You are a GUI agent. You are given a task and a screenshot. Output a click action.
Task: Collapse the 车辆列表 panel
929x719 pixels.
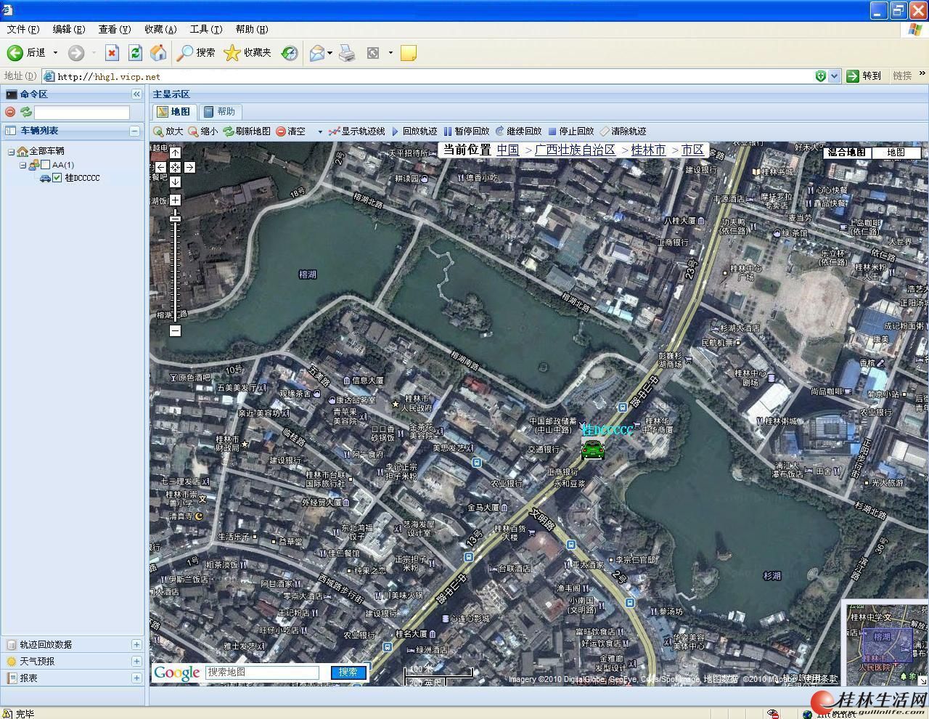pyautogui.click(x=134, y=131)
